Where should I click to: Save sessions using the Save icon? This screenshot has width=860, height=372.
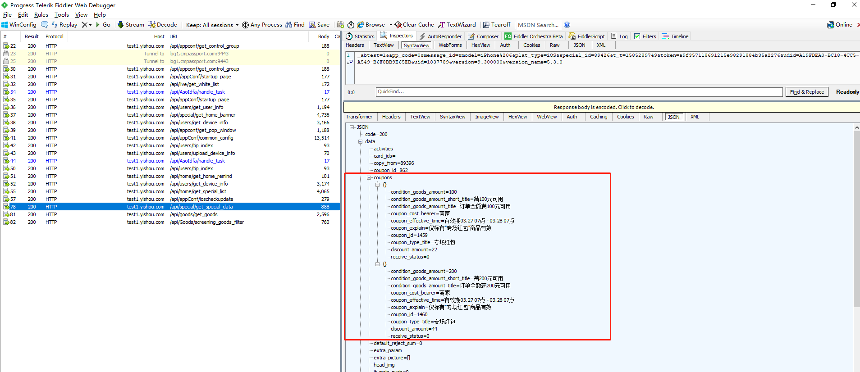[x=319, y=25]
